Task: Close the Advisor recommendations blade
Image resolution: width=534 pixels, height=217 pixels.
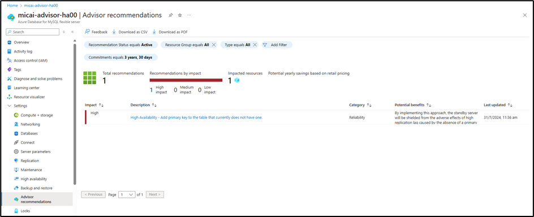Action: pos(524,15)
